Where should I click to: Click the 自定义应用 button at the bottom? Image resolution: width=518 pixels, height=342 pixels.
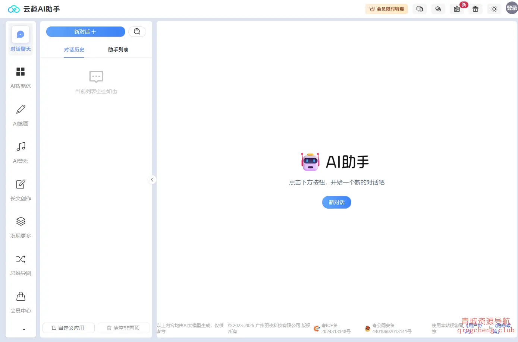coord(68,328)
